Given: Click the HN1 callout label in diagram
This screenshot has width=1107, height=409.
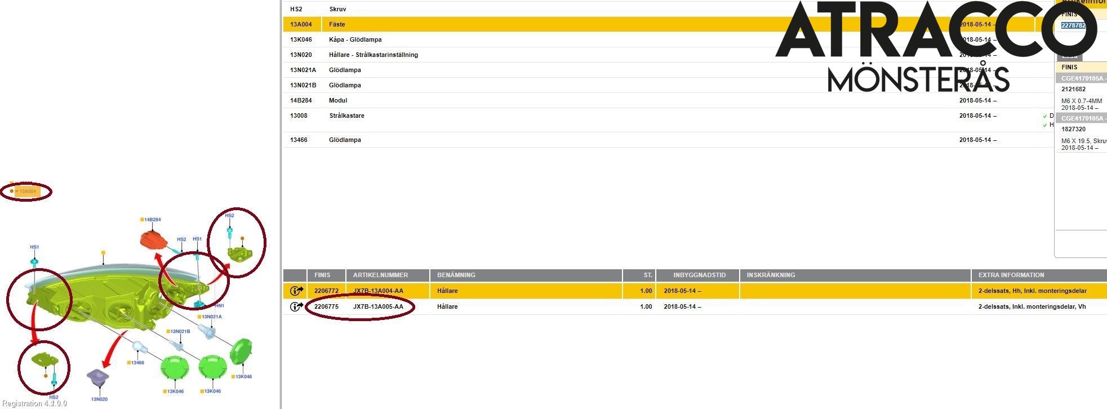Looking at the screenshot, I should (219, 306).
